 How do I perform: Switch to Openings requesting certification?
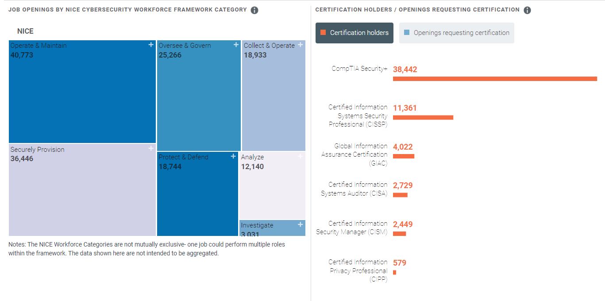[x=456, y=33]
